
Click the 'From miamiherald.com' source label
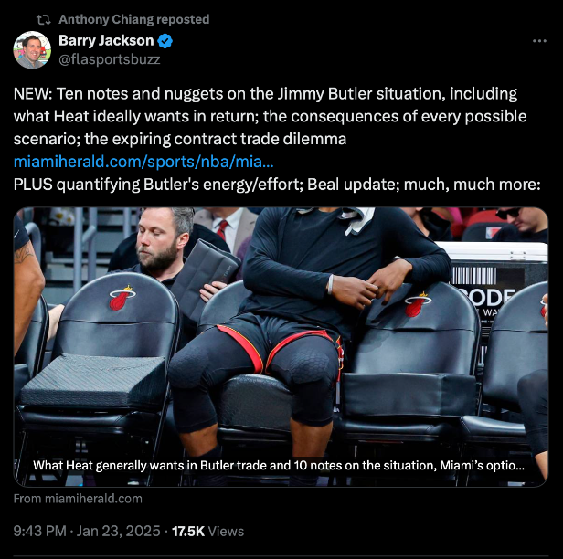click(x=78, y=499)
